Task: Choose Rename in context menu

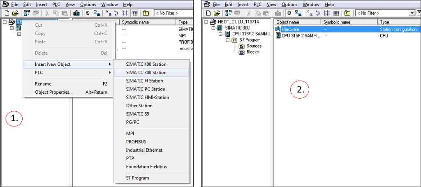Action: (x=69, y=84)
